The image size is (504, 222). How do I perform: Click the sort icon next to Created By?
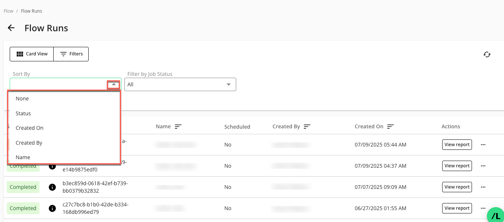pyautogui.click(x=307, y=127)
